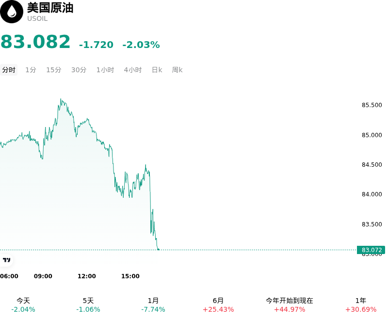Select the 今年开始到现在 +44.97% range

pos(290,305)
